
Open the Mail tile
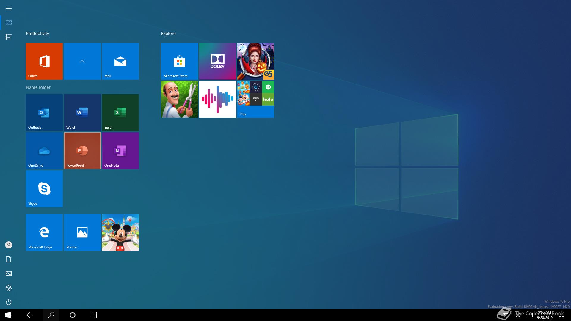pyautogui.click(x=120, y=61)
